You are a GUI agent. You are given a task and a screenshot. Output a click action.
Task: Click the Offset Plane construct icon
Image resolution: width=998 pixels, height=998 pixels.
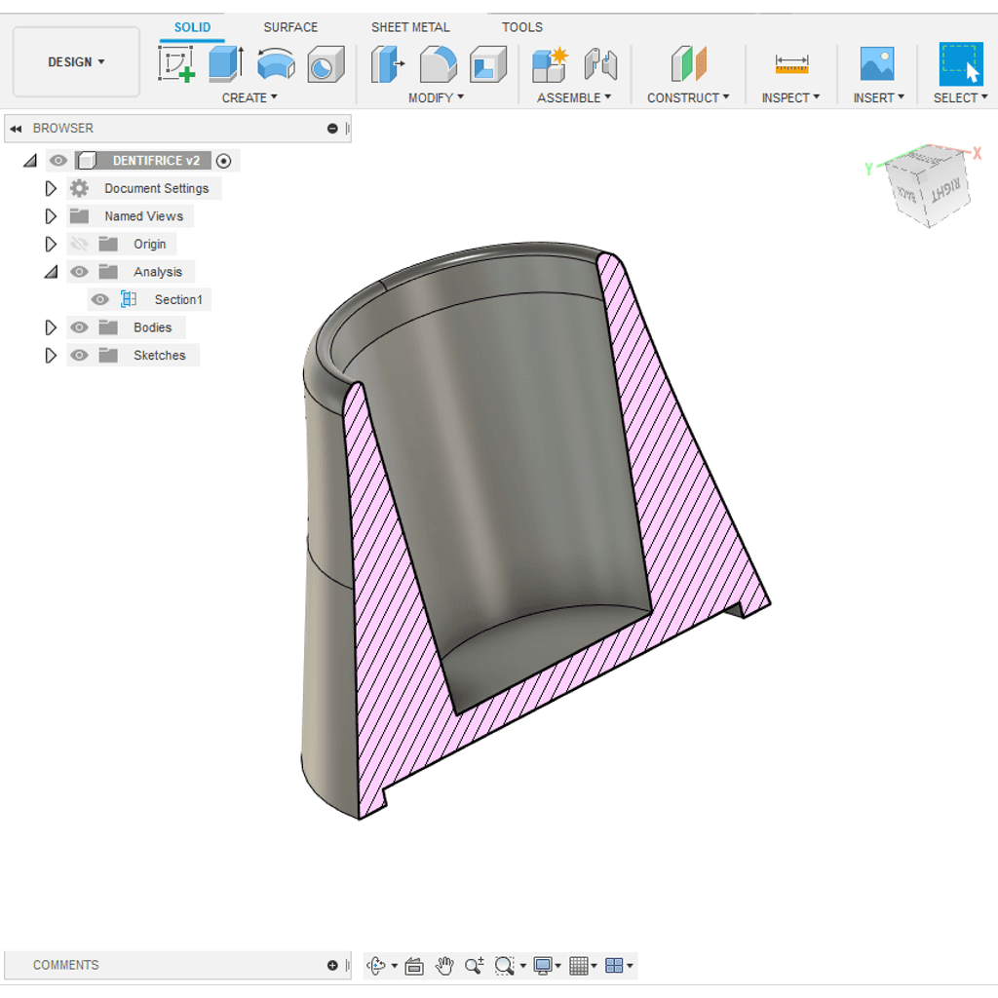click(688, 63)
